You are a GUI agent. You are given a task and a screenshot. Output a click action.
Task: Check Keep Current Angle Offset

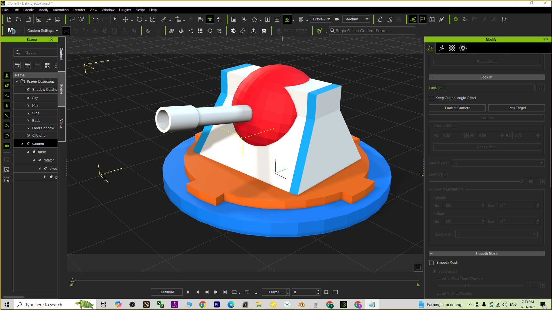[x=431, y=98]
